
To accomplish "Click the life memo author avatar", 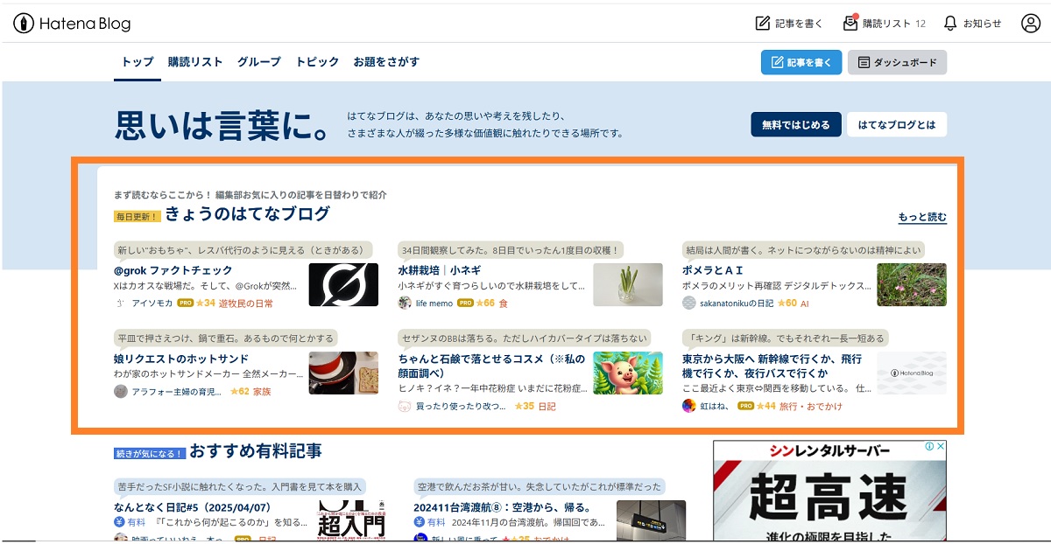I will coord(405,303).
